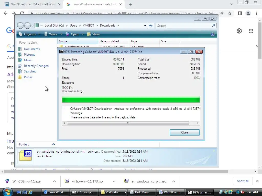Click Chrome back arrow
The height and width of the screenshot is (196, 262).
(x=6, y=13)
